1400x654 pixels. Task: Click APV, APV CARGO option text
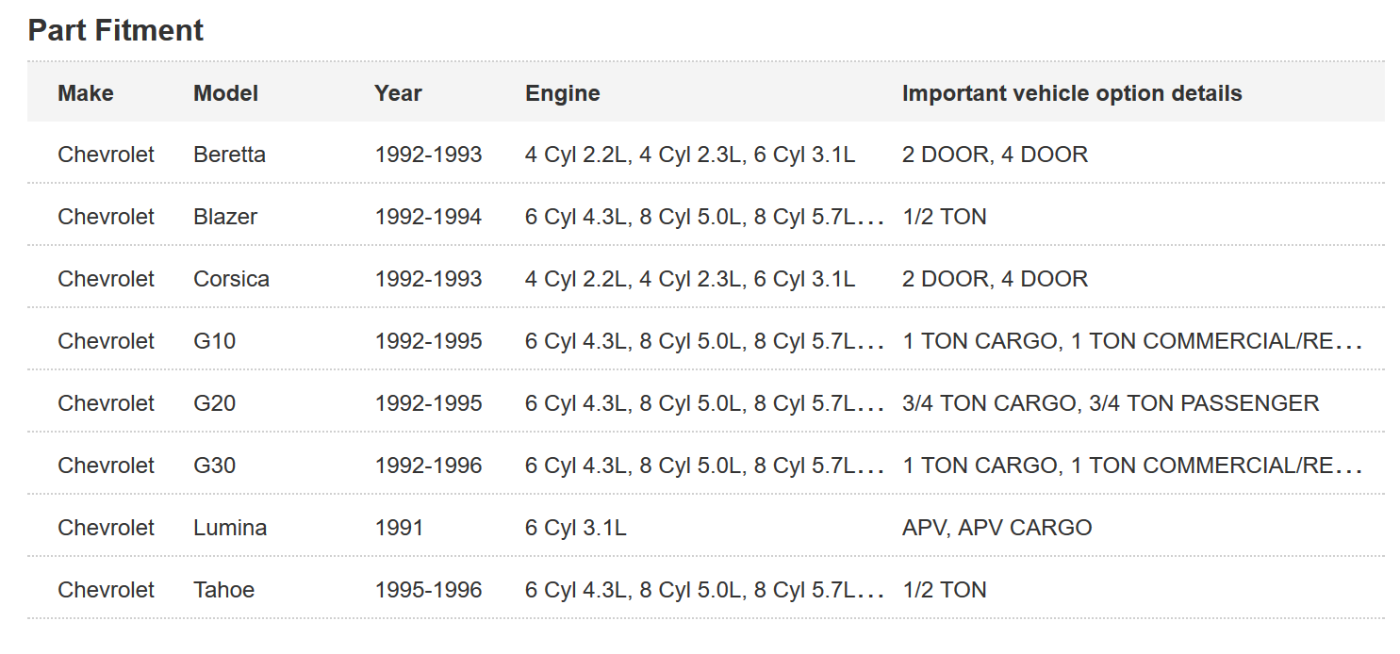996,528
